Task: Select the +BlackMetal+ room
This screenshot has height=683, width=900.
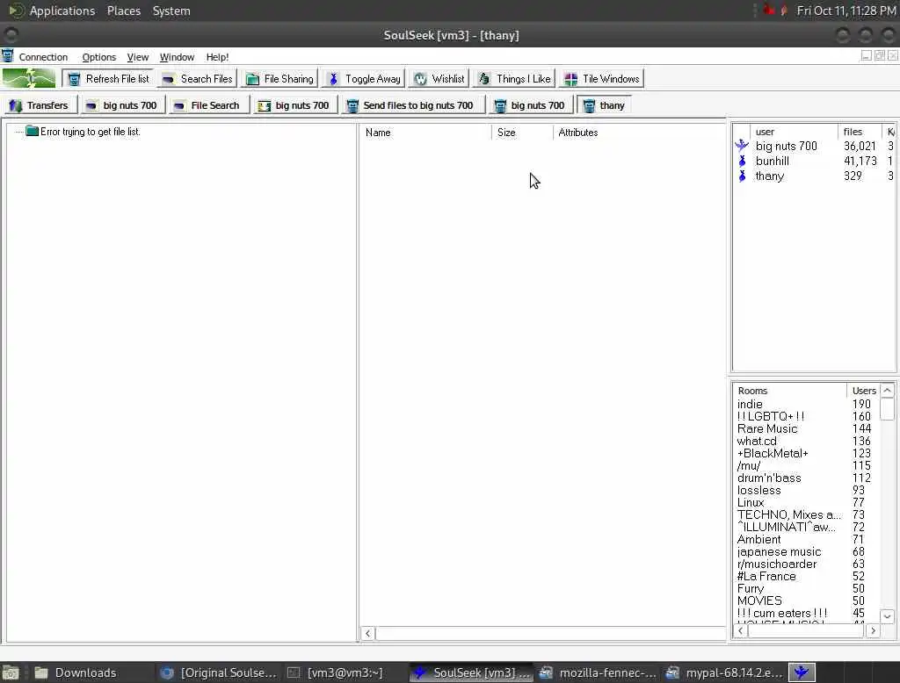Action: point(773,454)
